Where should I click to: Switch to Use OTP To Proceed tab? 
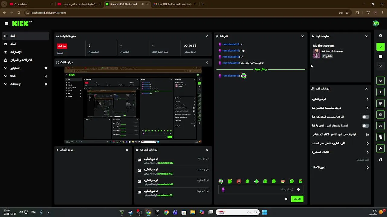pos(175,4)
